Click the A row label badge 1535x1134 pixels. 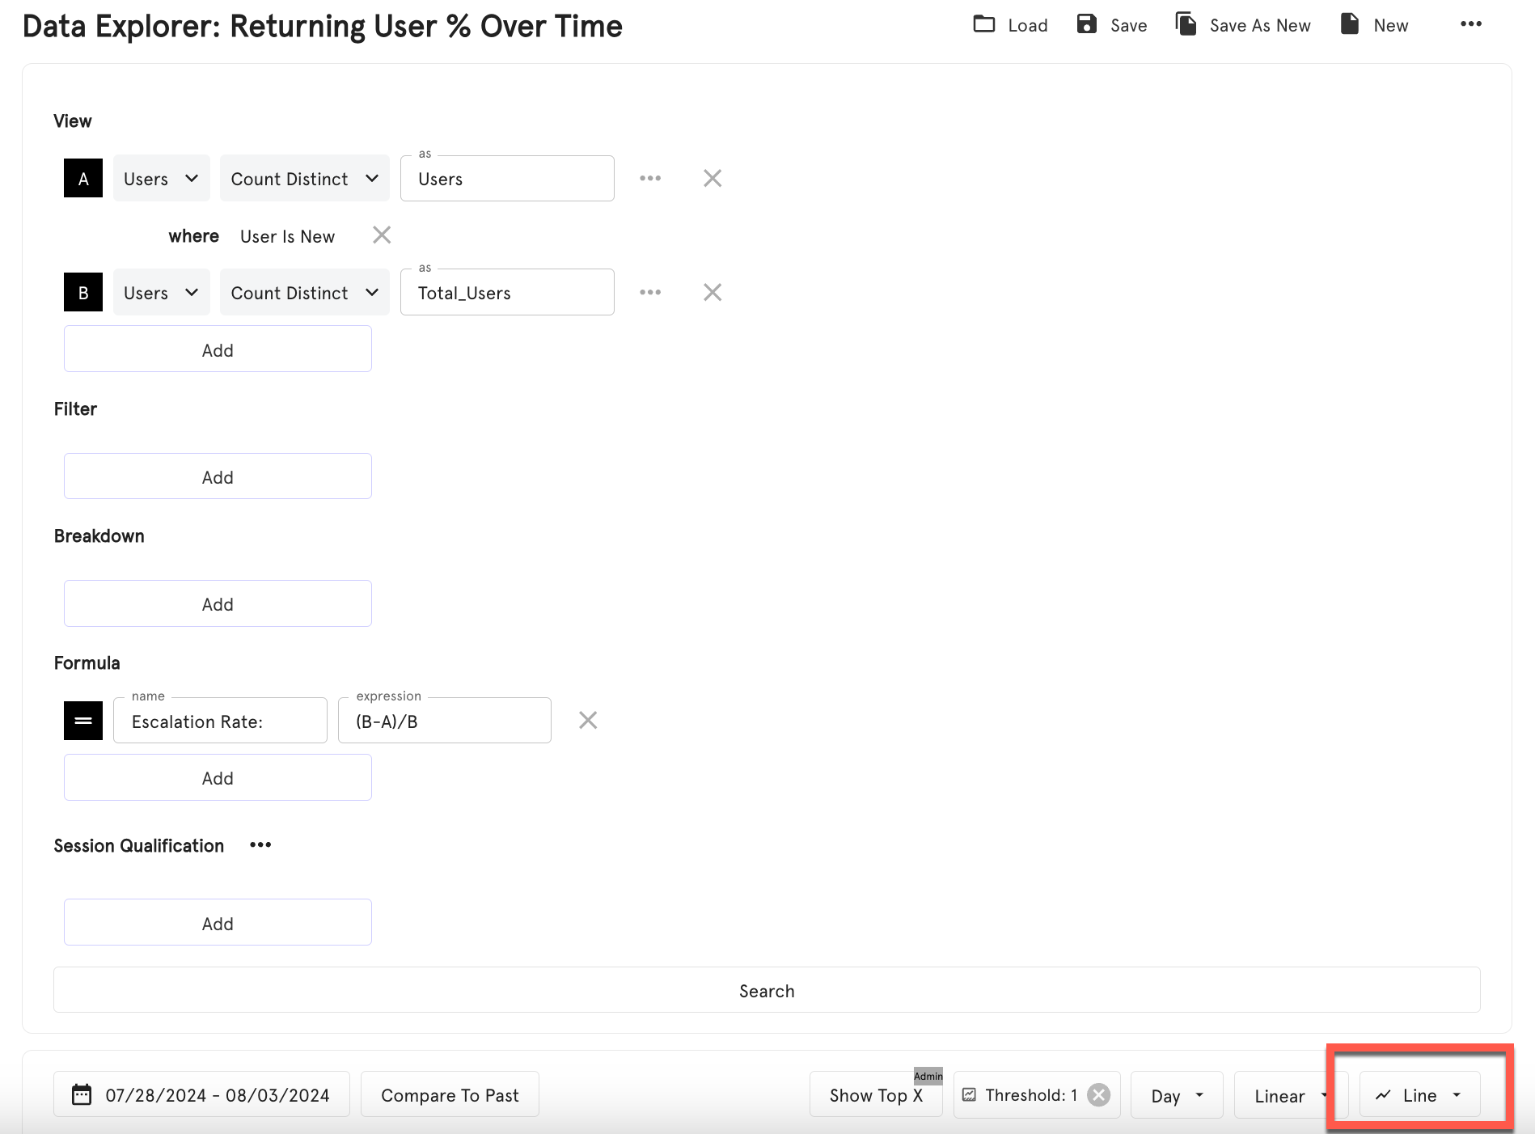pyautogui.click(x=83, y=178)
